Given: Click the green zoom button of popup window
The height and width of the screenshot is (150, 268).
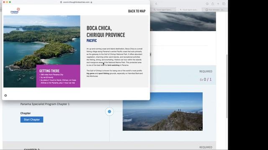Looking at the screenshot, I should [x=10, y=2].
